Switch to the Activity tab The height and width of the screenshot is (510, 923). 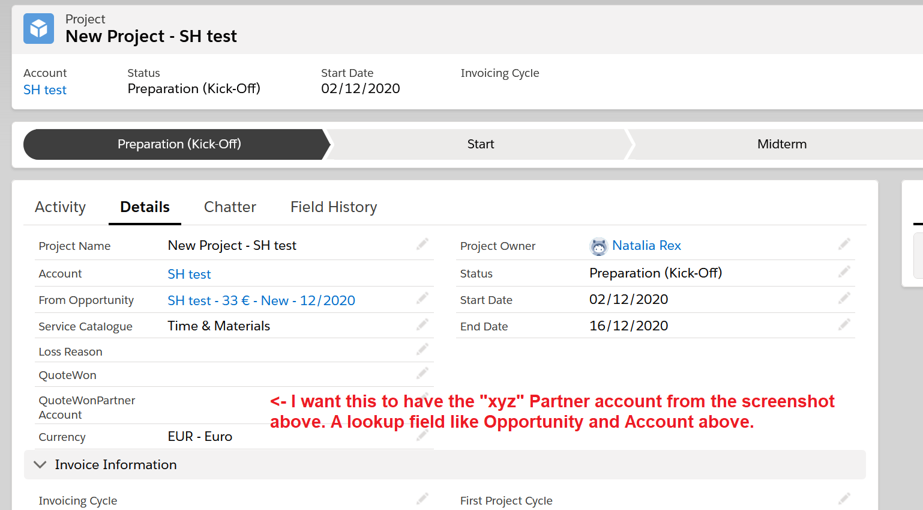point(60,207)
